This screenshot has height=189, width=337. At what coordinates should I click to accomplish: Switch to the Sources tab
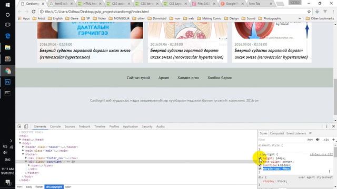pos(70,127)
